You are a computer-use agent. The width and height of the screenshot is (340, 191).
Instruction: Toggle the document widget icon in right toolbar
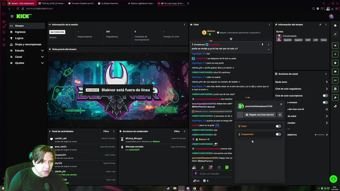point(335,63)
